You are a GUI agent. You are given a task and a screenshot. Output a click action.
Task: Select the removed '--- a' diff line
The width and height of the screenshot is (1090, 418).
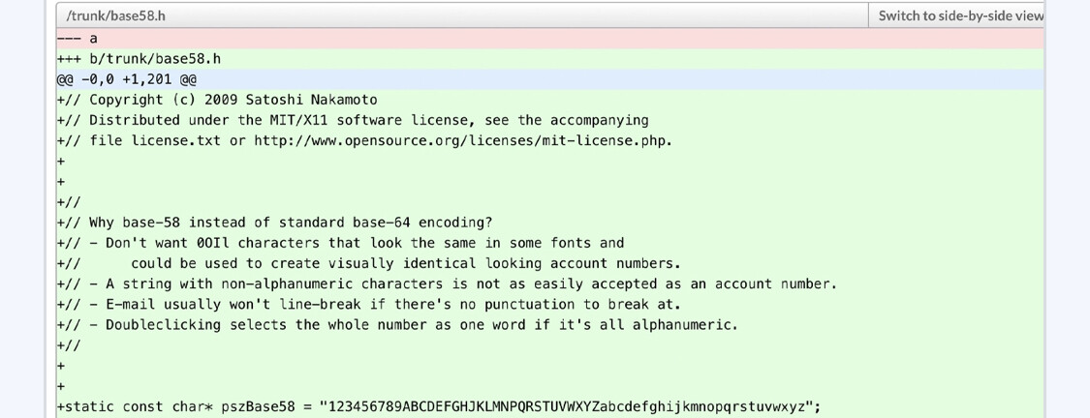coord(550,38)
